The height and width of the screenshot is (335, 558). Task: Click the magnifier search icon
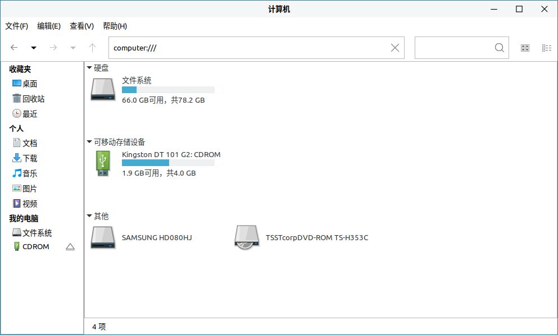point(500,48)
